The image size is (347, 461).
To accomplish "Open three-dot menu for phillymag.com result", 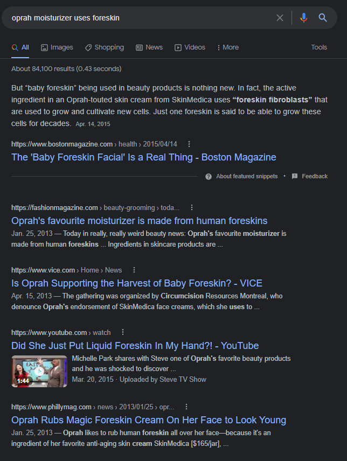I will 186,407.
